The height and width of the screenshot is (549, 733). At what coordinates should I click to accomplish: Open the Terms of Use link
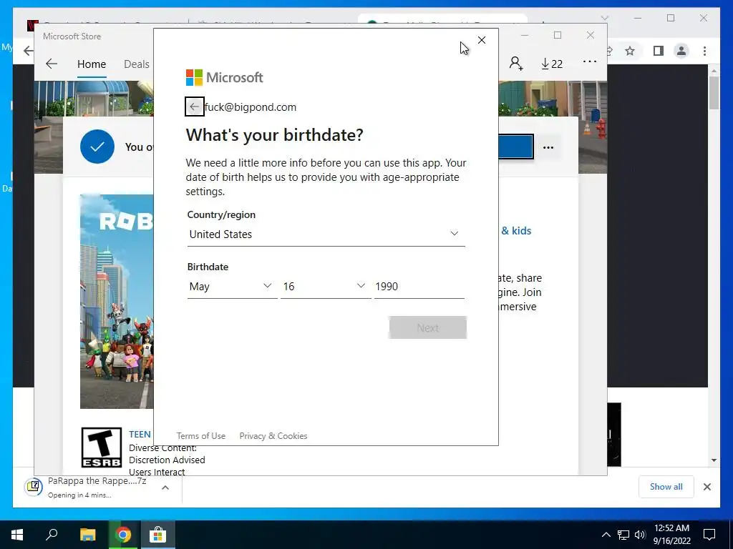tap(201, 435)
